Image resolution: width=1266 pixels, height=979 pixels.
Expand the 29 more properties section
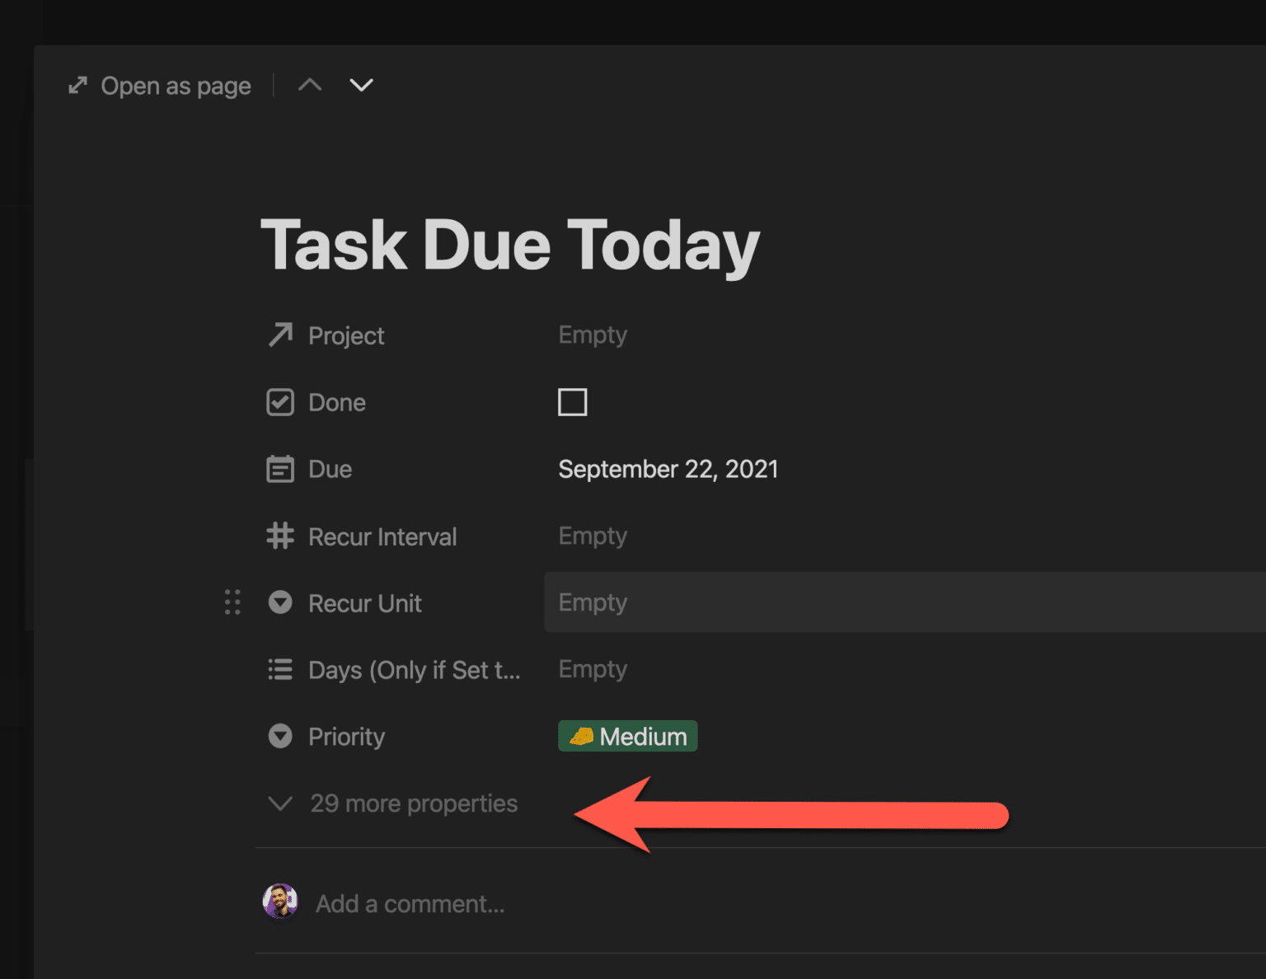(x=412, y=803)
